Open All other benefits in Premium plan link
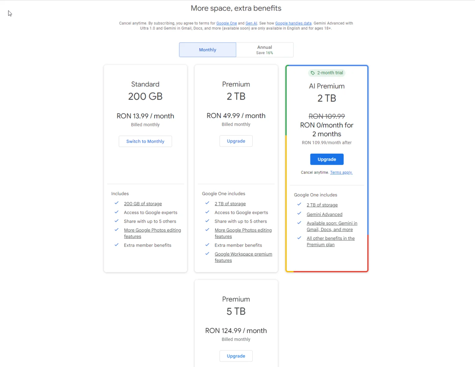The width and height of the screenshot is (475, 367). (x=331, y=241)
